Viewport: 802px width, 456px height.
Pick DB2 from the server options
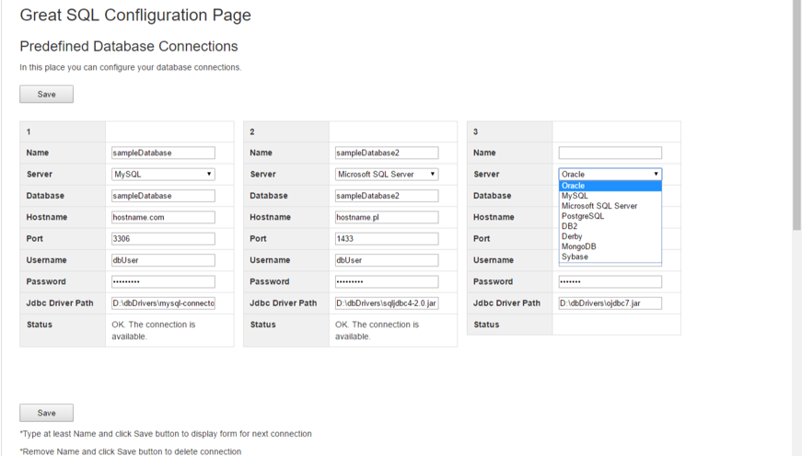click(x=570, y=226)
